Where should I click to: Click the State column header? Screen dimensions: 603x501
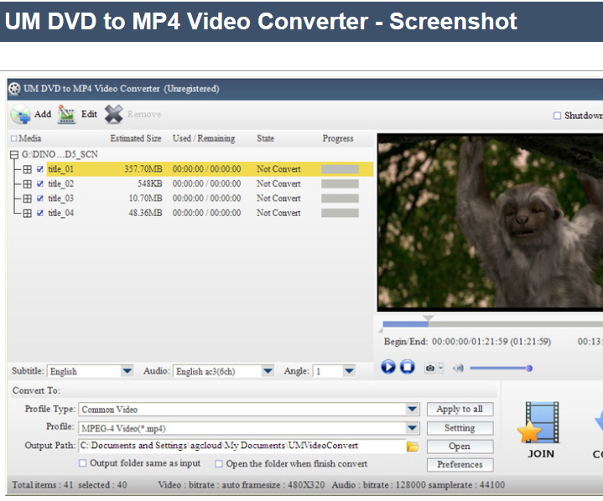point(265,138)
